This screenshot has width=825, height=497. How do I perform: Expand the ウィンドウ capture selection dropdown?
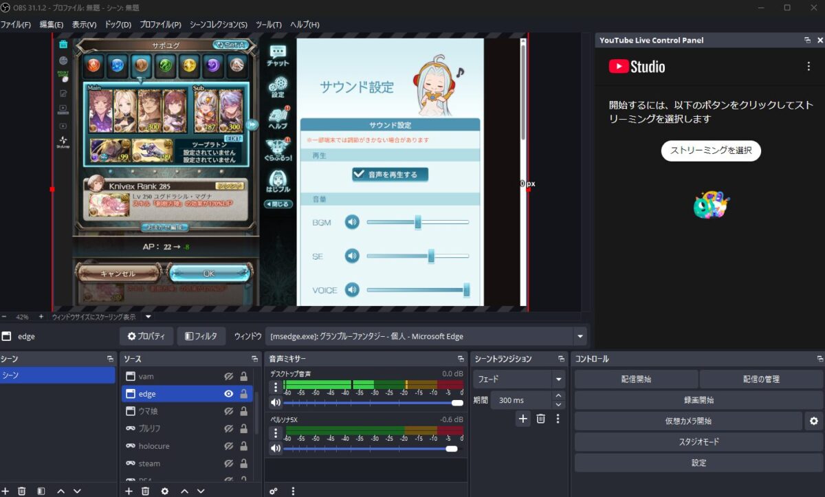coord(580,336)
